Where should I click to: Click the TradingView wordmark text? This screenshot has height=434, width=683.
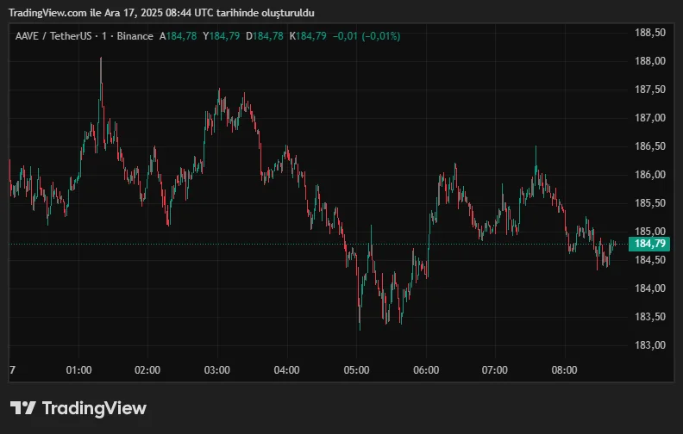click(x=94, y=408)
